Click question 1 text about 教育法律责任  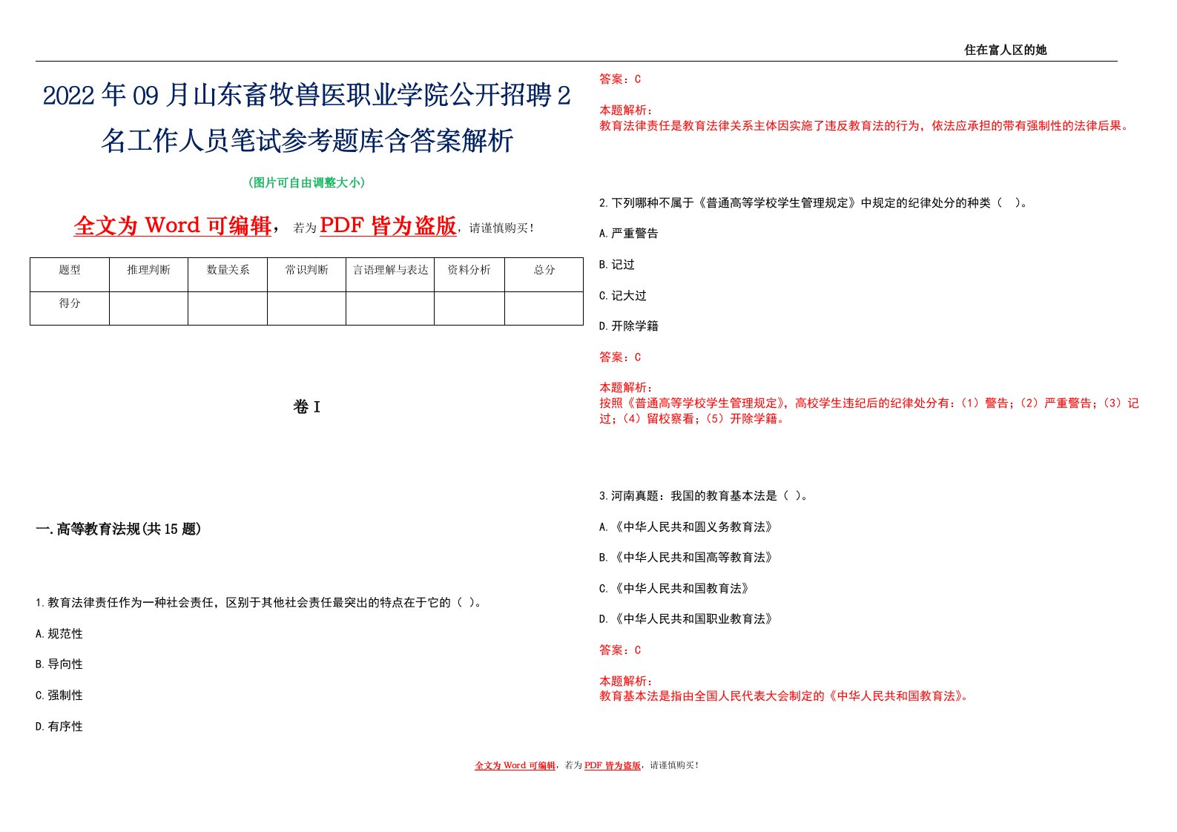(260, 603)
